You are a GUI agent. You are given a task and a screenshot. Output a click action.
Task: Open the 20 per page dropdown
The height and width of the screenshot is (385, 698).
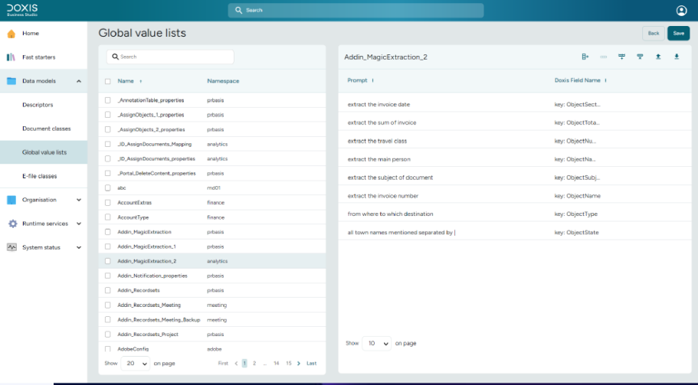(x=136, y=364)
